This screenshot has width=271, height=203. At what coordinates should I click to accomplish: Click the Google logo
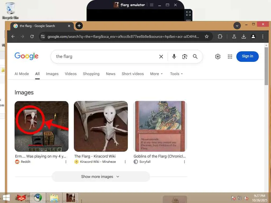click(x=26, y=56)
